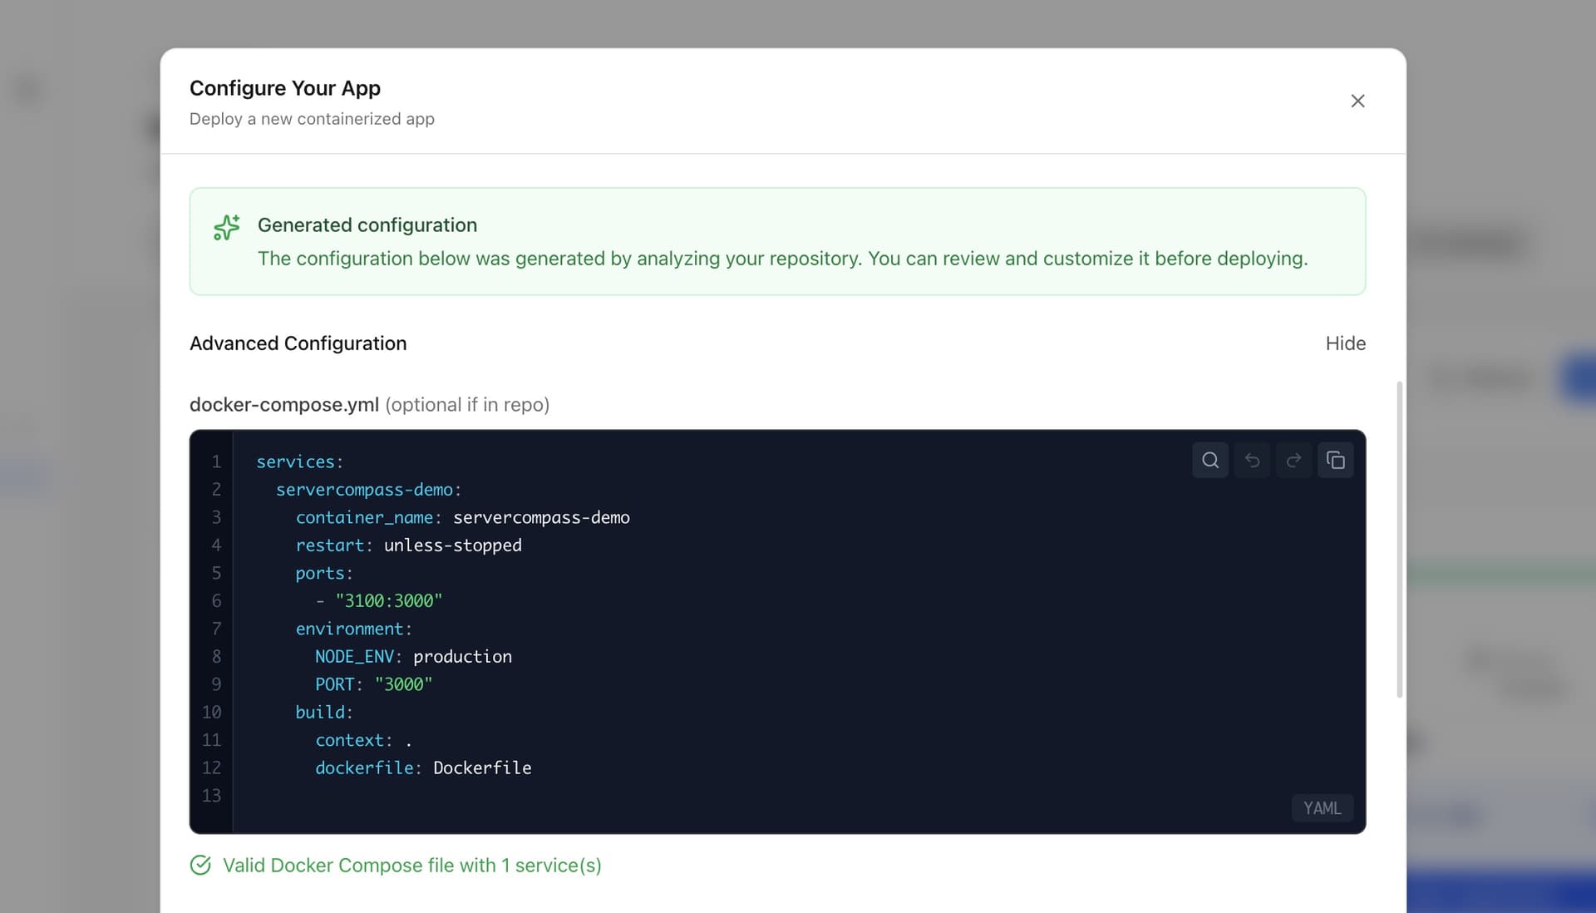Select the YAML language badge
Viewport: 1596px width, 913px height.
tap(1321, 807)
